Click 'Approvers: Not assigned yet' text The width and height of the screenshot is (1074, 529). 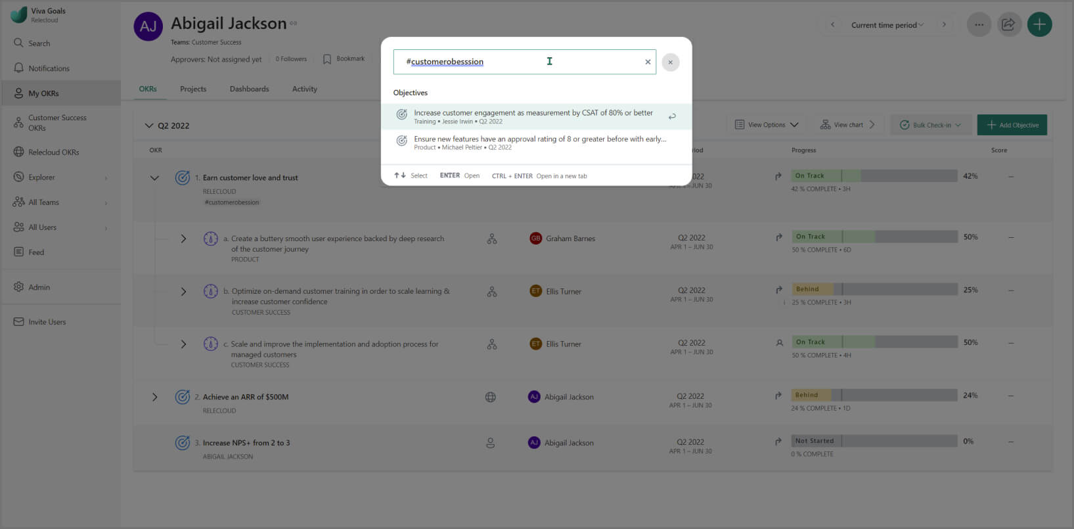[216, 59]
